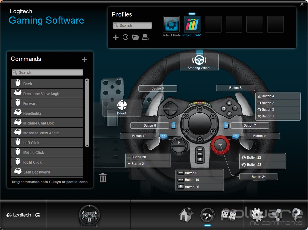308x230 pixels.
Task: Click the Commands list scroll-down arrow
Action: pos(87,145)
